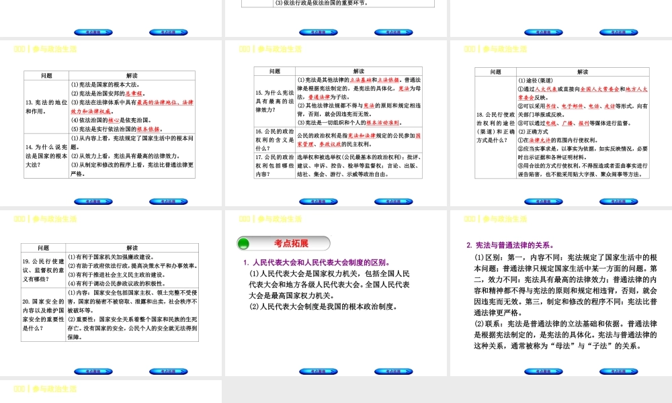Click 考点聚焦 button on 宪法与普通法律的关系 slide
The height and width of the screenshot is (403, 672).
point(544,371)
